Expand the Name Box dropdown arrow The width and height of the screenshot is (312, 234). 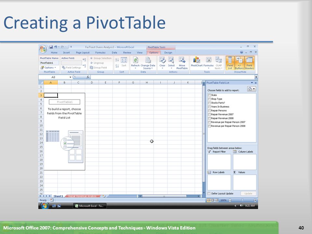pyautogui.click(x=70, y=77)
